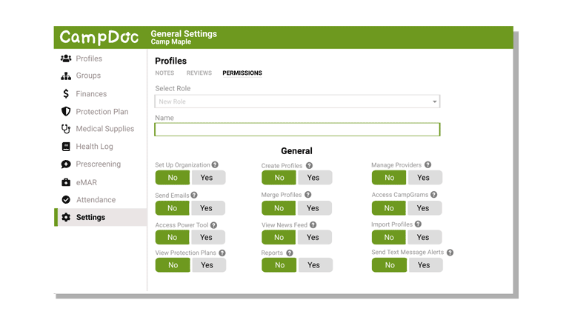Viewport: 569px width, 320px height.
Task: Click the Attendance checkmark icon
Action: point(66,199)
